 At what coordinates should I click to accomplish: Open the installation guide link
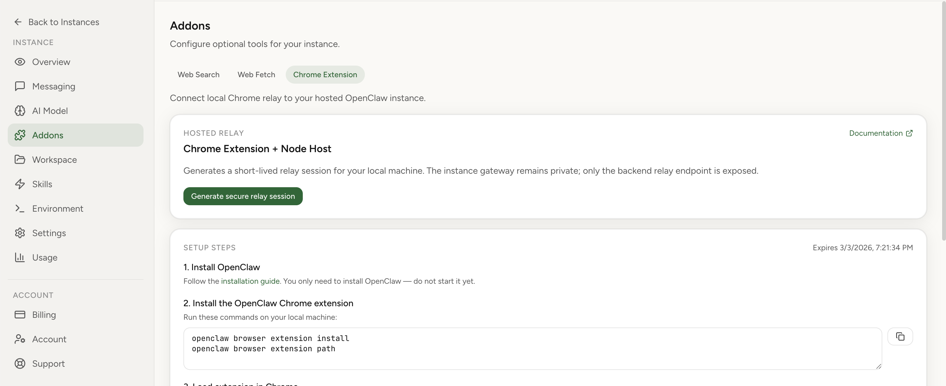pos(250,281)
